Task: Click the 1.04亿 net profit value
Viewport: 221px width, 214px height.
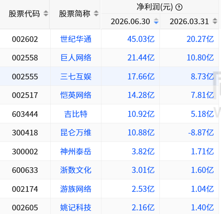Action: [x=202, y=189]
